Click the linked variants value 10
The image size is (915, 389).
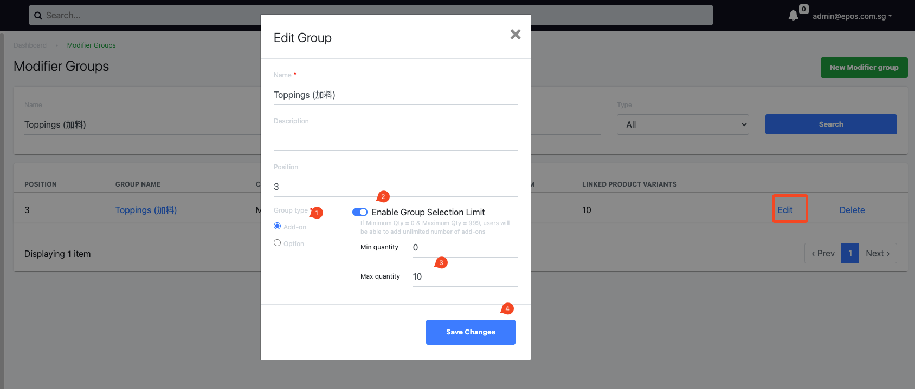(x=587, y=210)
